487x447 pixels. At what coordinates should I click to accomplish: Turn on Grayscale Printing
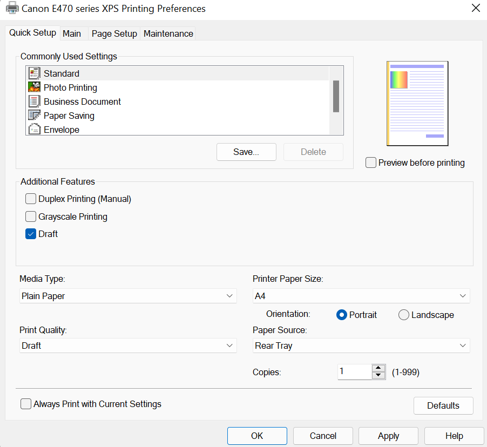31,216
